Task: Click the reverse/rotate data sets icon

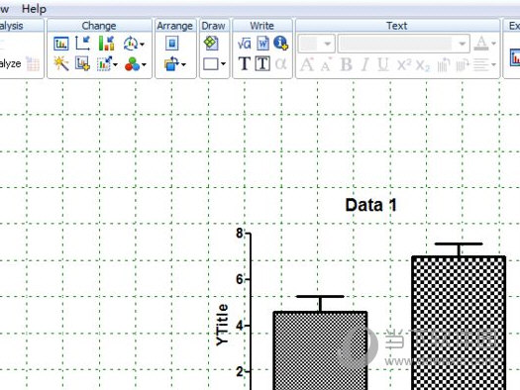Action: [130, 44]
